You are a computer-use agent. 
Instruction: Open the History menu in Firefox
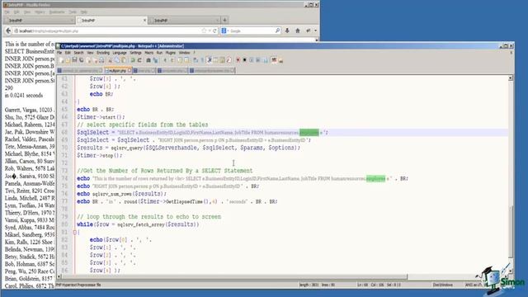click(40, 12)
